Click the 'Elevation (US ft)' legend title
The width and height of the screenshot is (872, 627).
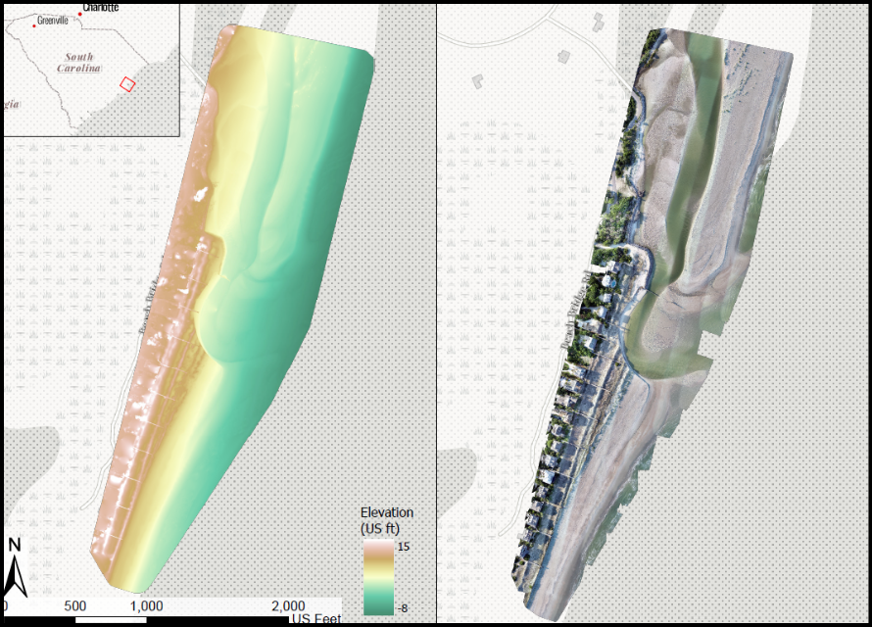click(x=386, y=519)
